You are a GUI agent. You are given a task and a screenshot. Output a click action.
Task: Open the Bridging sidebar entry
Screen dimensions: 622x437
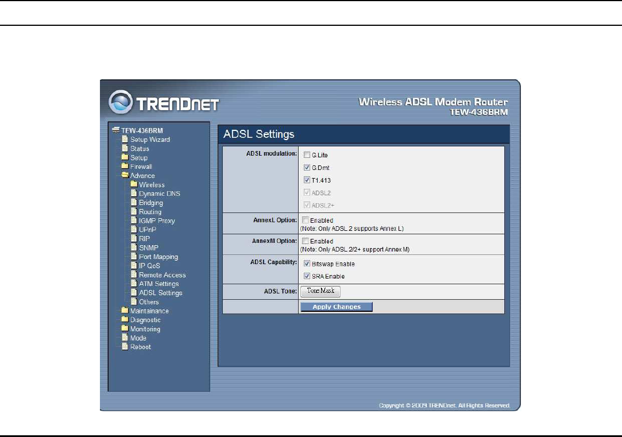click(x=150, y=203)
